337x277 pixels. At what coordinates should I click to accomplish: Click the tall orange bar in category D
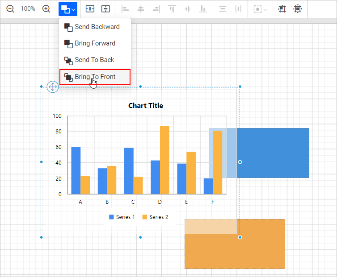click(x=164, y=160)
